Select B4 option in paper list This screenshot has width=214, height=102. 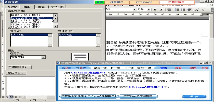pyautogui.click(x=32, y=27)
